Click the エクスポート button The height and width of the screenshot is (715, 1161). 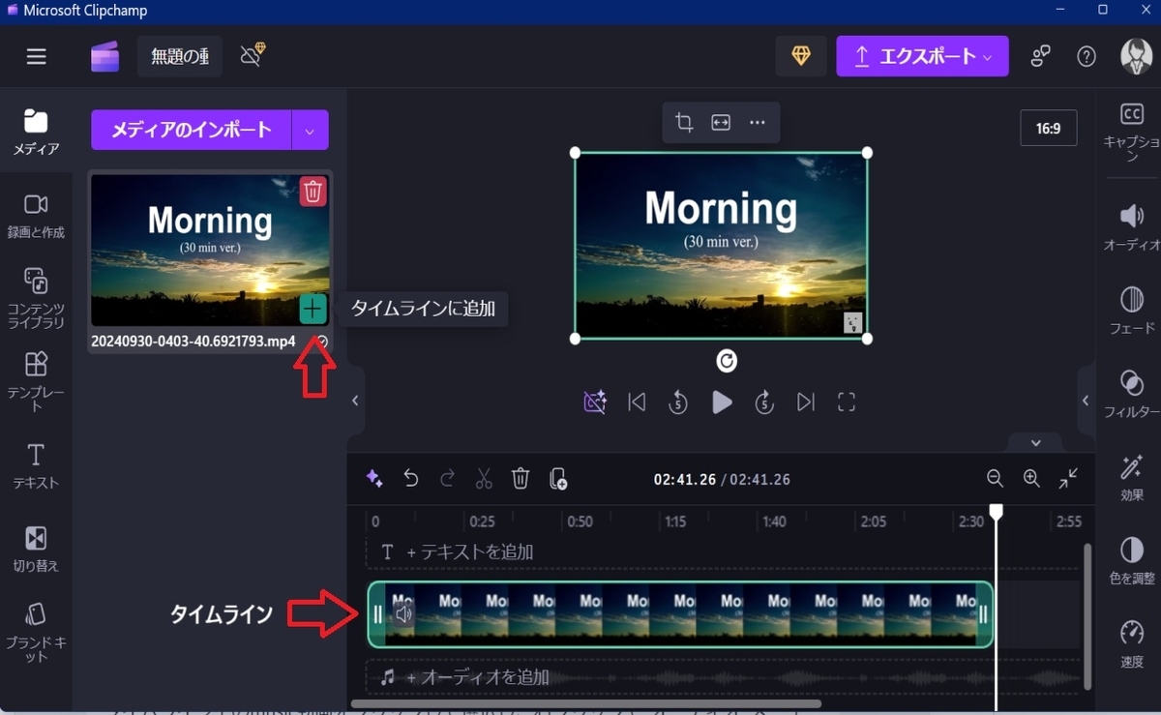[922, 57]
